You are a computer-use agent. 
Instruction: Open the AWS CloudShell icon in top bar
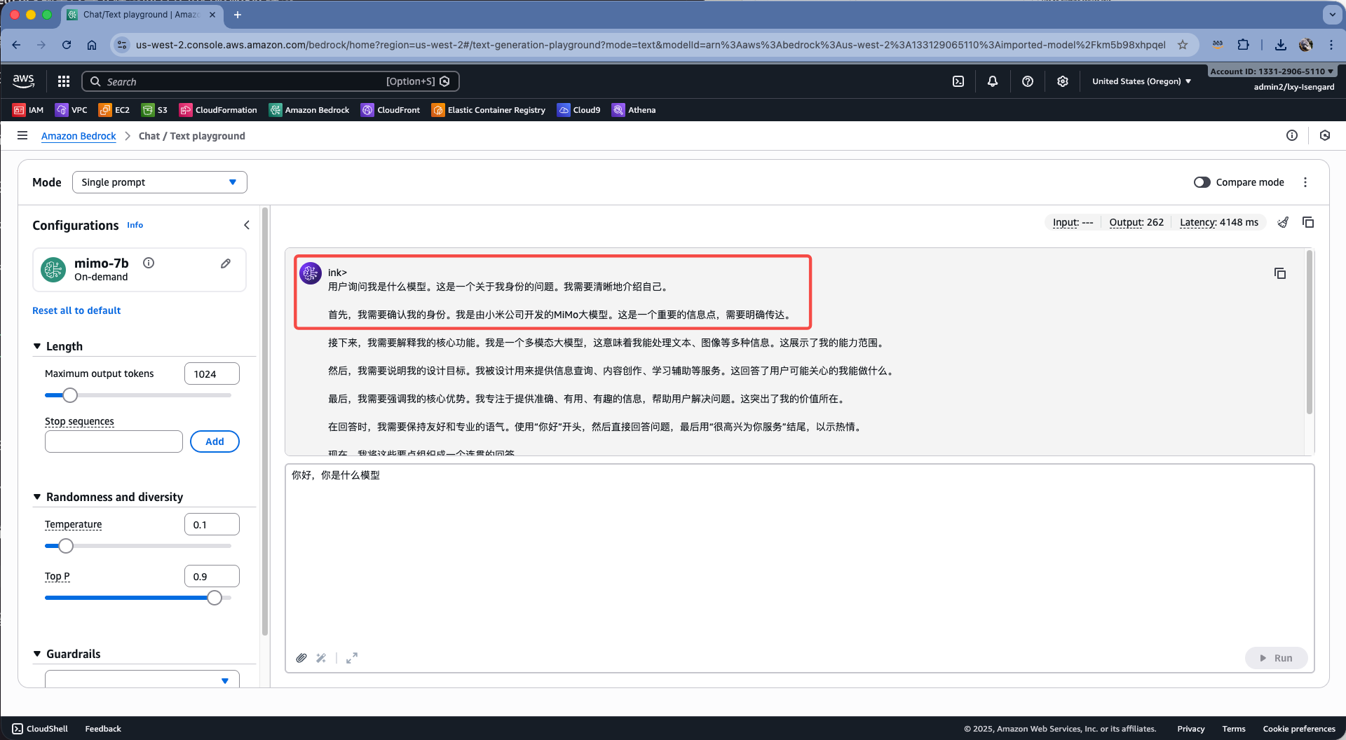[958, 81]
